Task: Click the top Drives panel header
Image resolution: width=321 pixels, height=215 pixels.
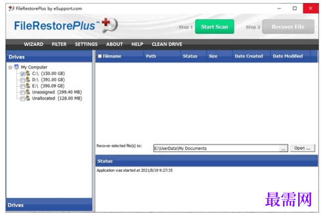Action: 49,57
